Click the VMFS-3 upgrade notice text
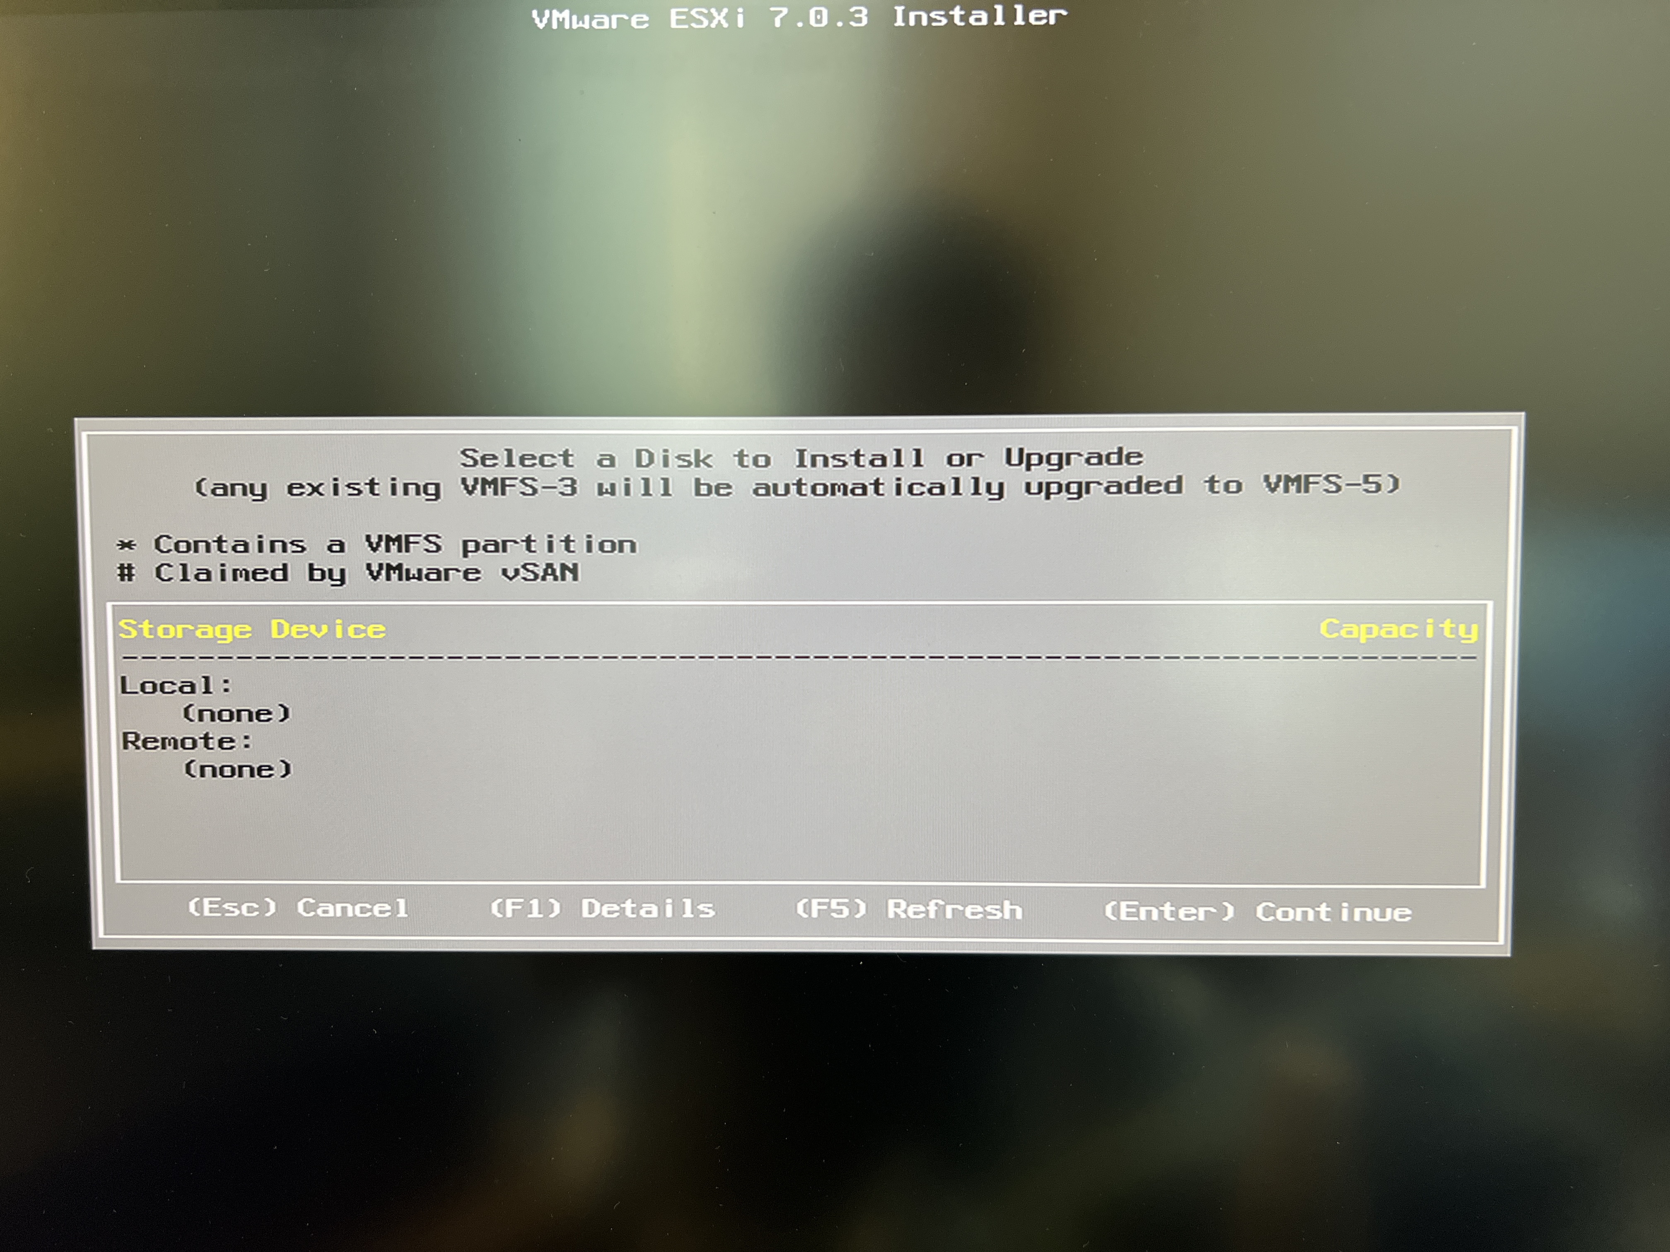The image size is (1670, 1252). point(797,486)
